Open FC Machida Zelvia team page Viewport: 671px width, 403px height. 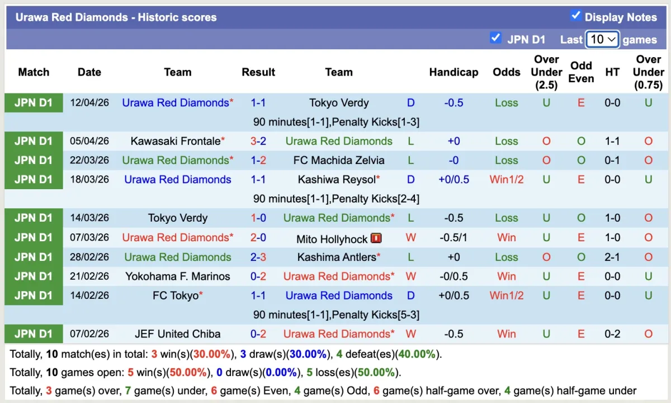pos(339,160)
